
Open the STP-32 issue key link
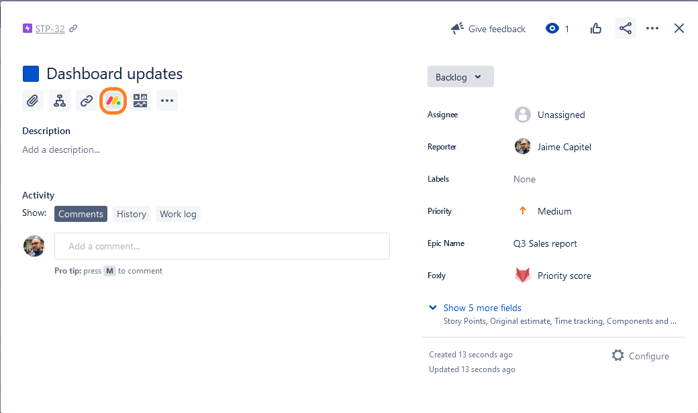pyautogui.click(x=50, y=29)
